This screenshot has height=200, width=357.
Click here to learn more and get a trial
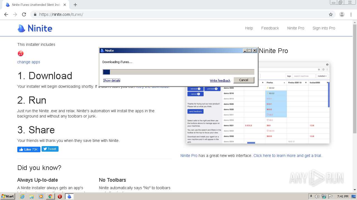(x=288, y=156)
